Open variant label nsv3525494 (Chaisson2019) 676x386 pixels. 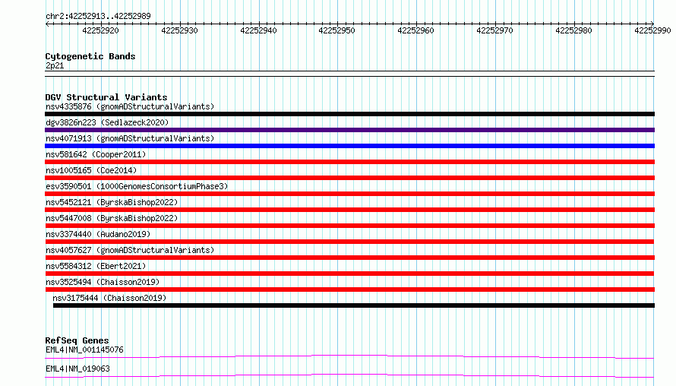pos(103,282)
